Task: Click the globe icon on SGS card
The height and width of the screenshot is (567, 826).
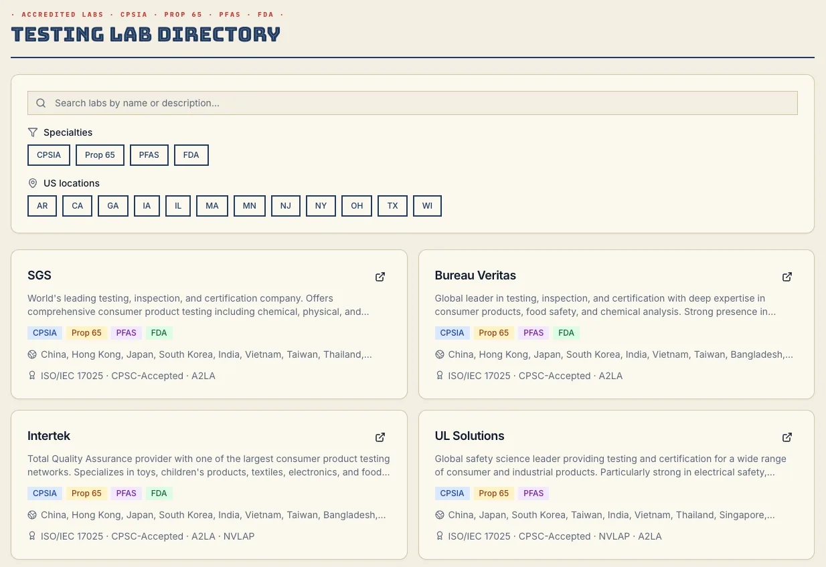Action: [32, 354]
